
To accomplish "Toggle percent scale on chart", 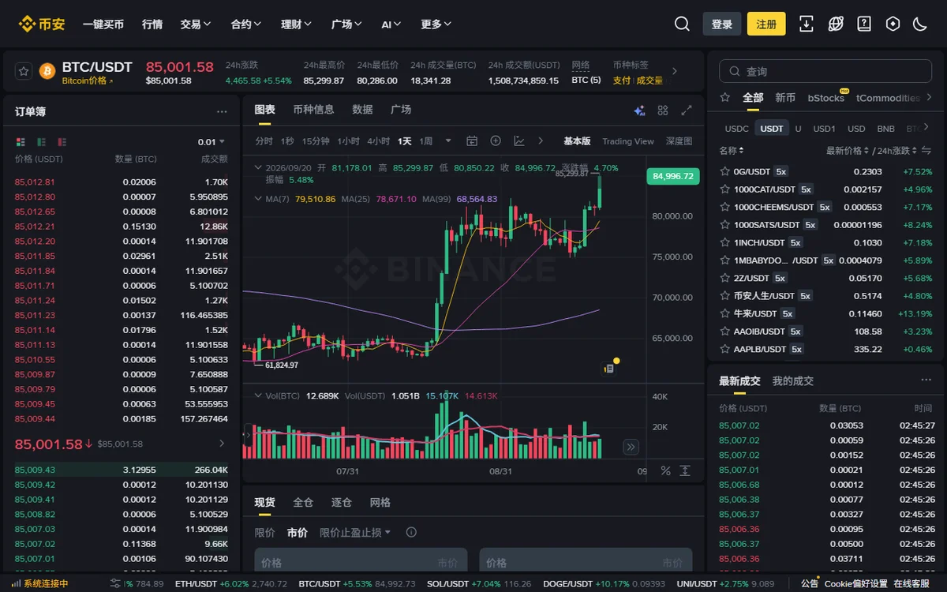I will [x=665, y=470].
